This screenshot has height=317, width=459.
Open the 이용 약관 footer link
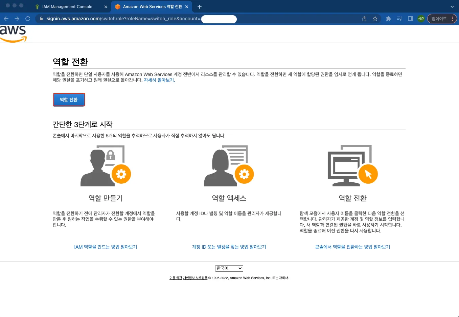click(x=176, y=278)
